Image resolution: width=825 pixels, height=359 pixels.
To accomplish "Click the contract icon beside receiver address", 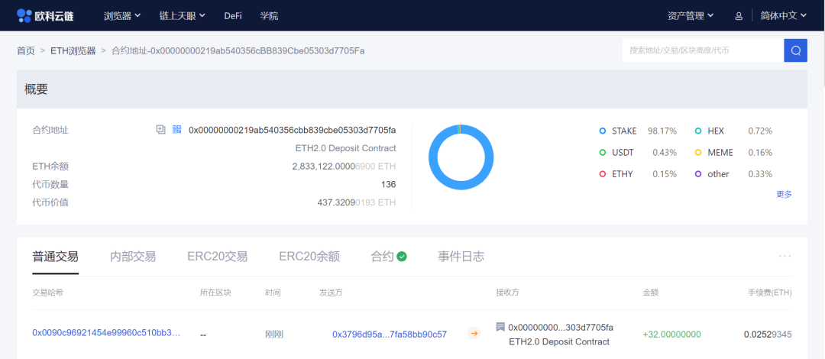I will (x=500, y=327).
